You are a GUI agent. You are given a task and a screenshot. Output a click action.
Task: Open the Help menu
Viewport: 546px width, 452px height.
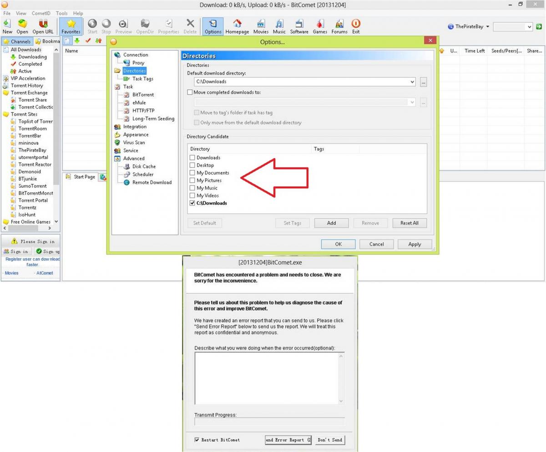pos(78,13)
